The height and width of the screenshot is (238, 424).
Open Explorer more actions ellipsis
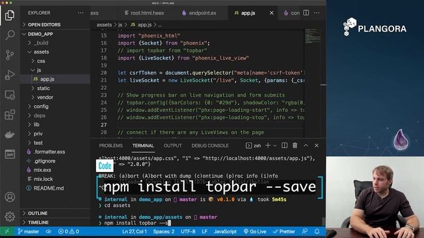(x=81, y=13)
